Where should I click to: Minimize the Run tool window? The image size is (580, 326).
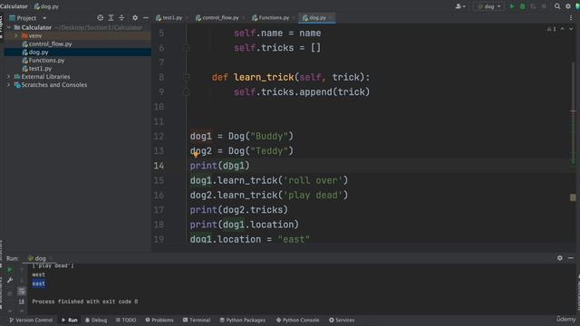point(570,258)
